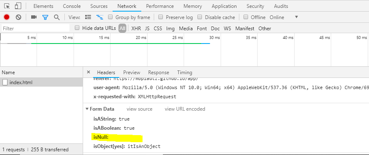Filter requests by Manifest
This screenshot has height=155, width=369.
[x=245, y=29]
